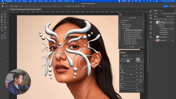Select the Clone Stamp tool
The height and width of the screenshot is (99, 176).
(x=2, y=20)
